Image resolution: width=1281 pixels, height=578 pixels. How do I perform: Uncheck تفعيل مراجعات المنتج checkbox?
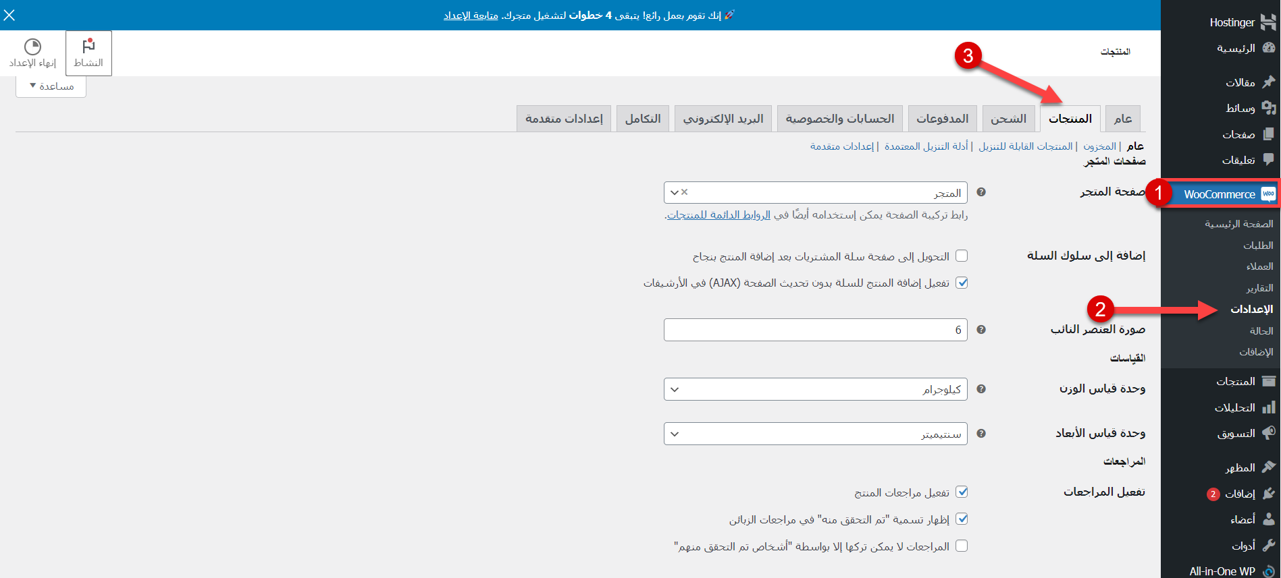pos(962,492)
